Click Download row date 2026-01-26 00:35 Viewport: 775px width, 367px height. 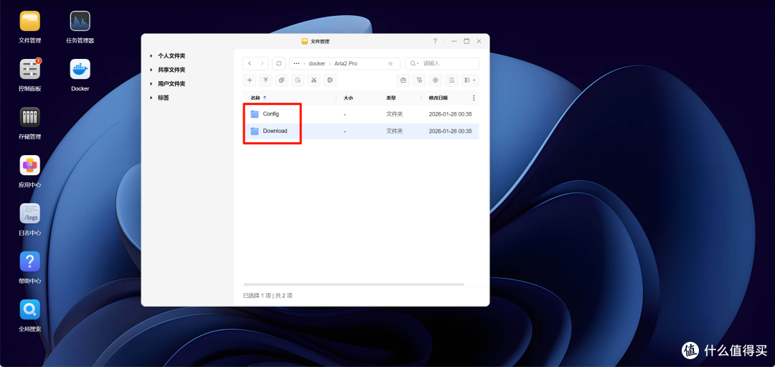pyautogui.click(x=450, y=131)
